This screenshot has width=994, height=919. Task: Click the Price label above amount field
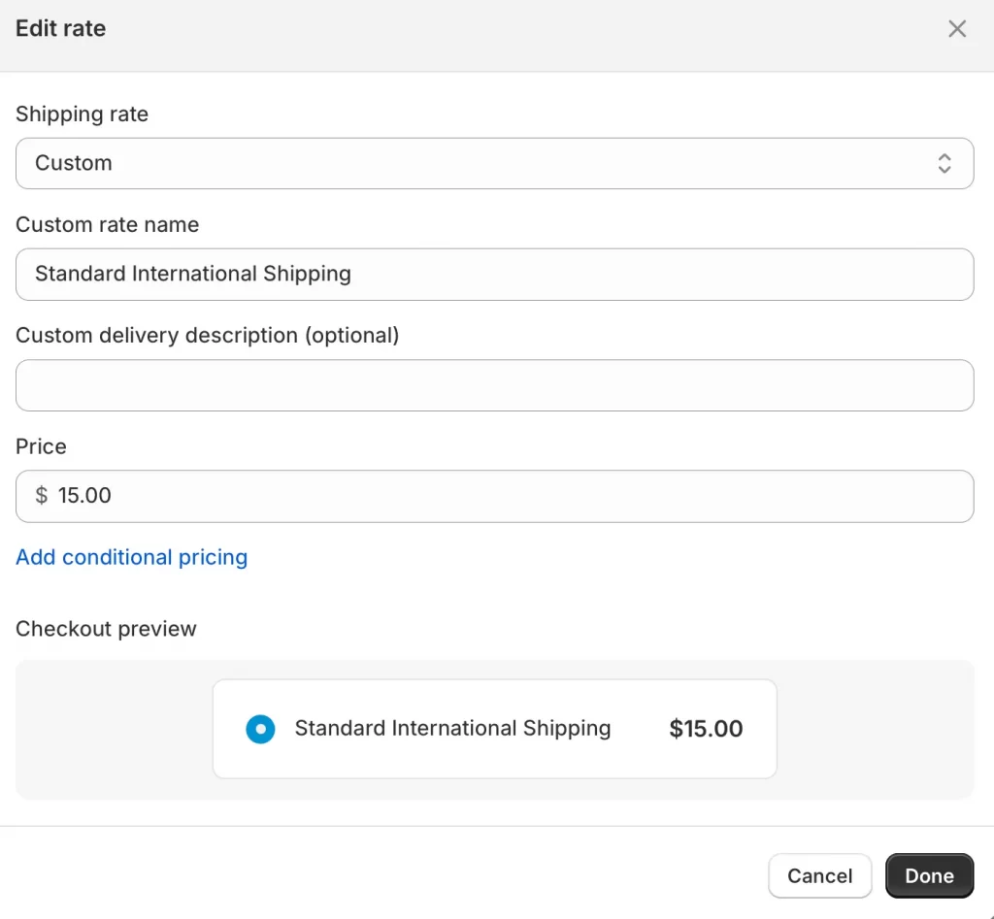pos(41,446)
